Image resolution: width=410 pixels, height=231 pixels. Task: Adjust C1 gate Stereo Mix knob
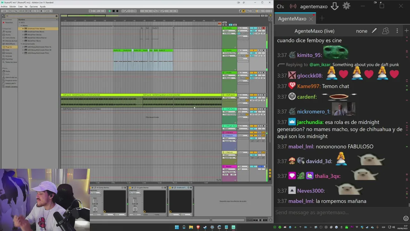[x=135, y=209]
